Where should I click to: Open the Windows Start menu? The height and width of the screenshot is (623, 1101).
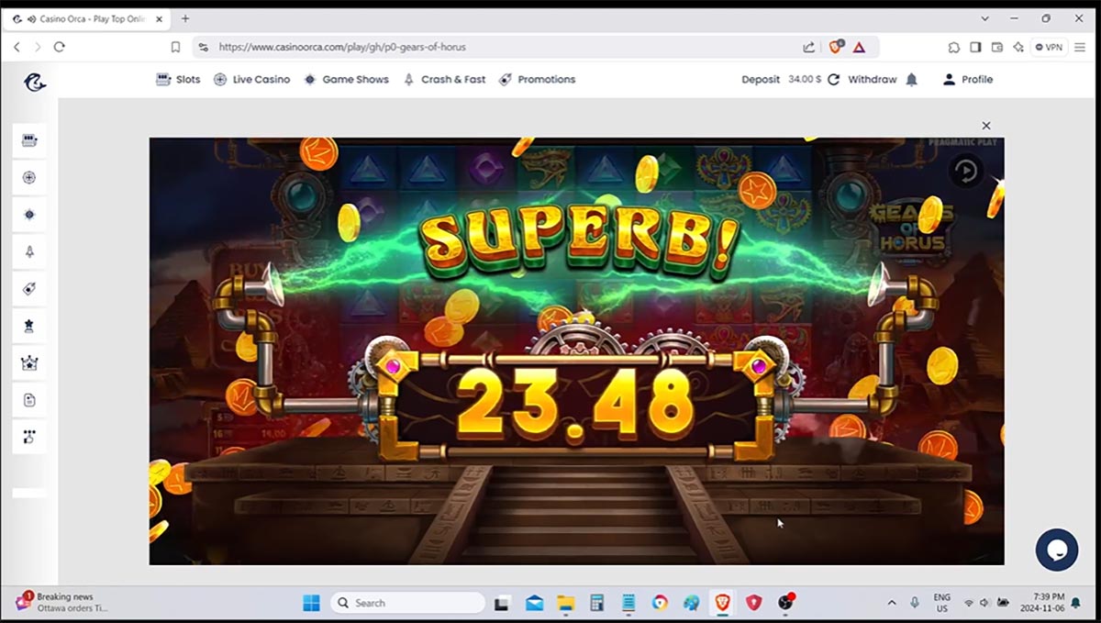[x=311, y=603]
